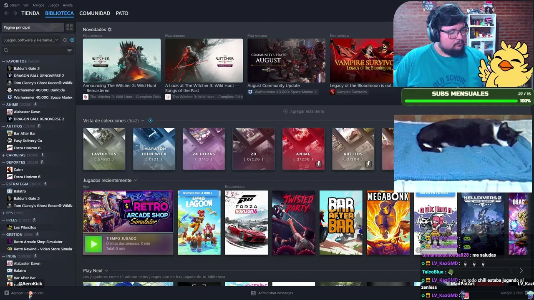
Task: Open Amigos y chat
Action: click(x=511, y=293)
